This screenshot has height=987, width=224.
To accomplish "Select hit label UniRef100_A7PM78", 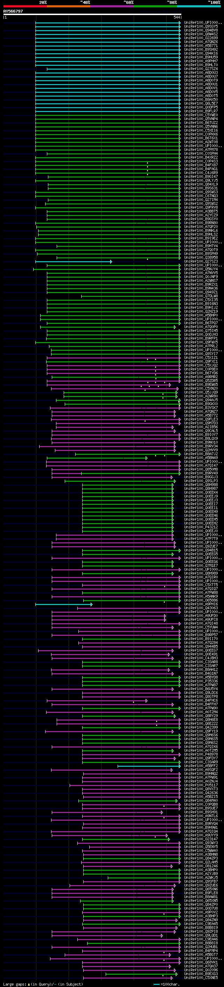I will 201,150.
